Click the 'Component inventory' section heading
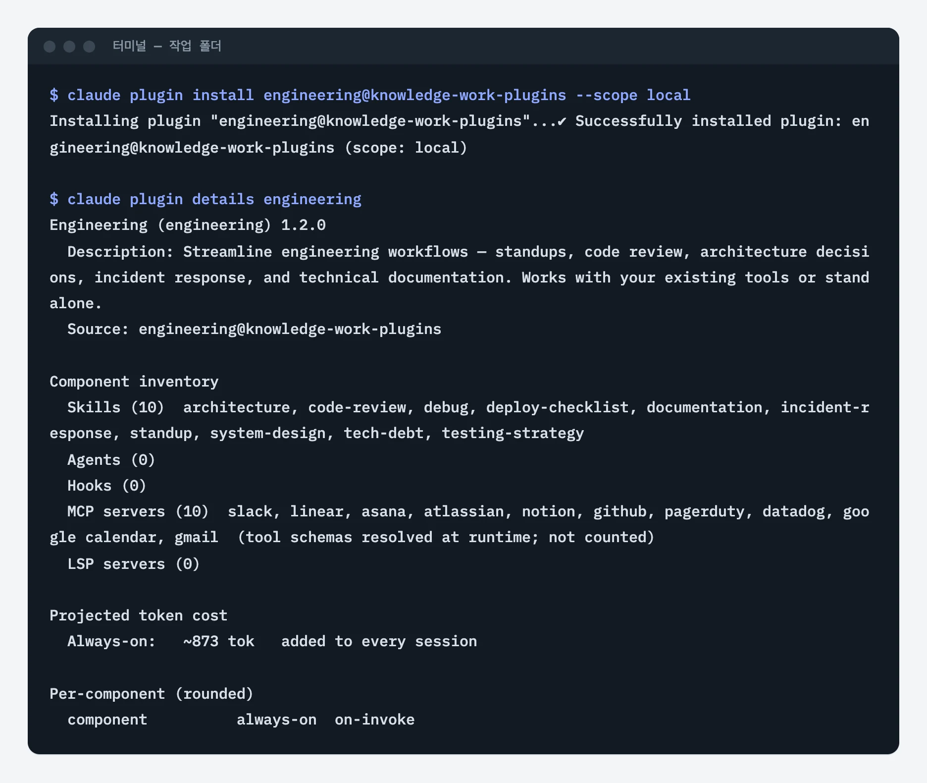Screen dimensions: 927x783 134,382
